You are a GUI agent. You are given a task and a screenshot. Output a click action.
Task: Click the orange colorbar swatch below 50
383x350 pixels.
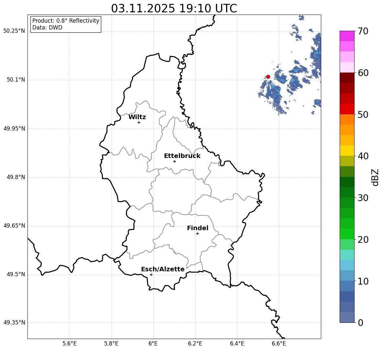347,119
